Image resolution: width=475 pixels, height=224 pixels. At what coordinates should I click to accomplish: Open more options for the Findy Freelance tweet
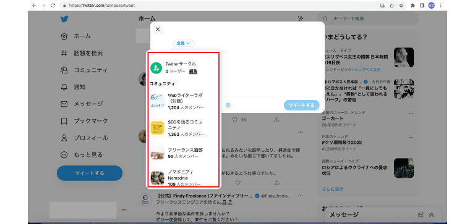(300, 196)
